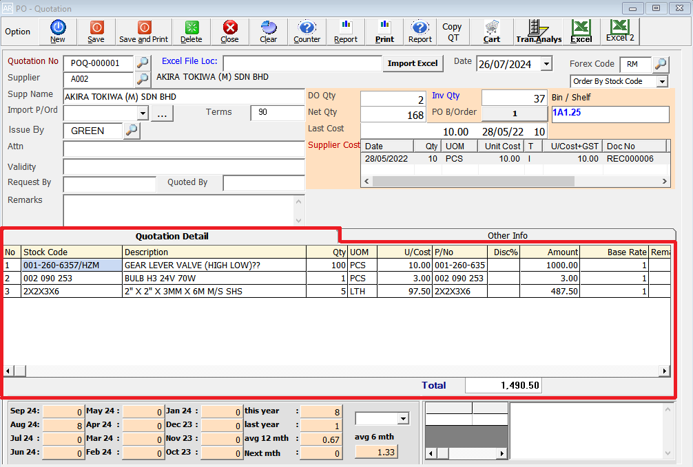Click the Excel File Loc input field
This screenshot has width=693, height=467.
[302, 63]
